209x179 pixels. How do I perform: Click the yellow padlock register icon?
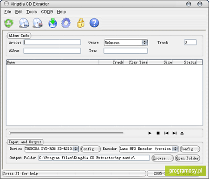(x=81, y=23)
